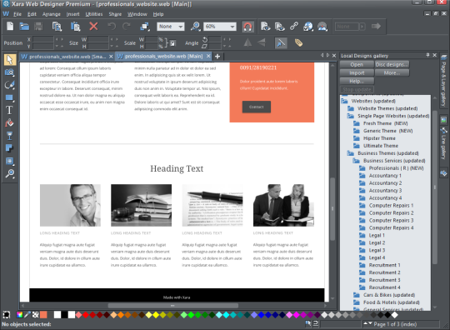Open the Arrange menu
The width and height of the screenshot is (450, 330).
coord(52,14)
